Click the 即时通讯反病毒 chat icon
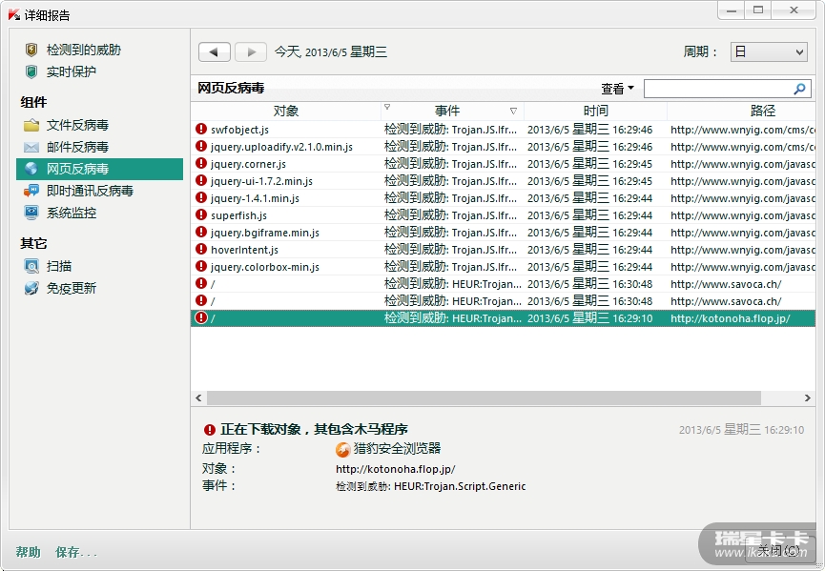This screenshot has width=825, height=571. [31, 191]
